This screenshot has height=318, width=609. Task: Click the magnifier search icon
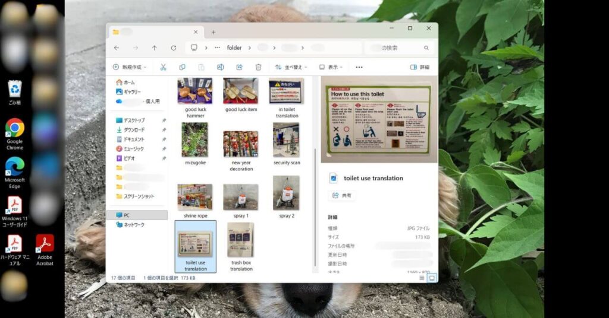pos(426,47)
